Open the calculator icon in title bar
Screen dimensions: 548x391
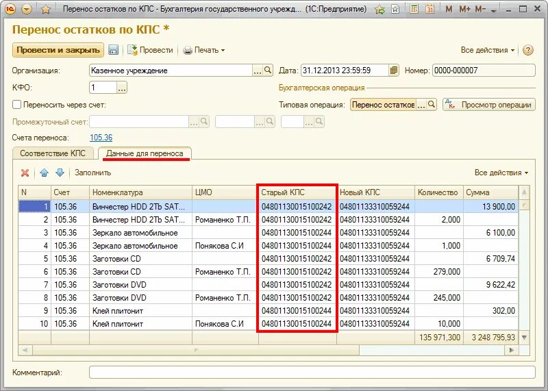click(x=414, y=9)
